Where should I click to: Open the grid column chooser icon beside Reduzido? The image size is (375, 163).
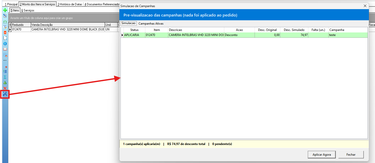pyautogui.click(x=10, y=25)
